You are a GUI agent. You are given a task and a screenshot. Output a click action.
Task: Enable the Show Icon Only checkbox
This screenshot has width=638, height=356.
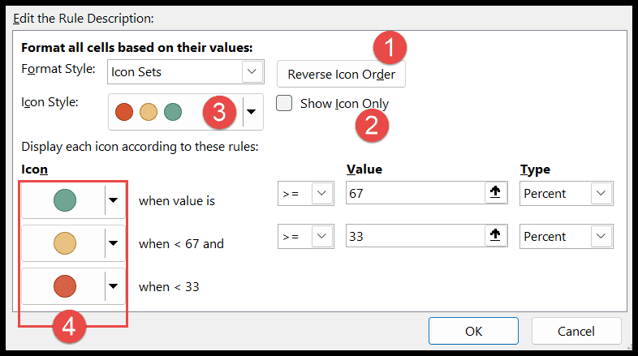click(x=284, y=103)
